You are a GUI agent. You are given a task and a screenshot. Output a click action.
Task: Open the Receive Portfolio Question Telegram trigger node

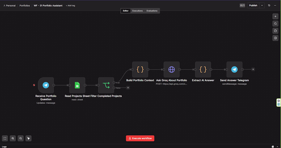point(46,85)
